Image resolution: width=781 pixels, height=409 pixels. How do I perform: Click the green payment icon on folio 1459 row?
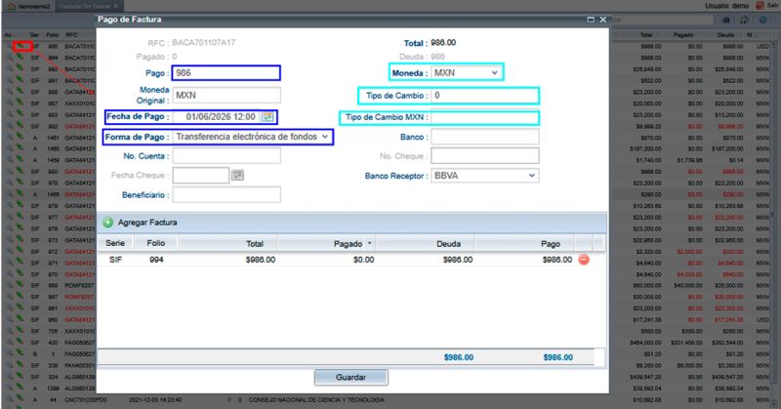click(x=20, y=160)
